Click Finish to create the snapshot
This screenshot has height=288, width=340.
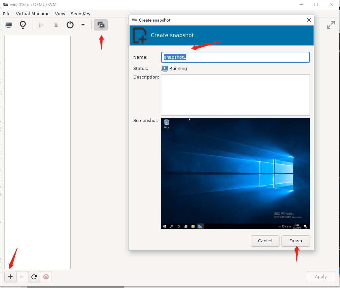click(x=295, y=241)
